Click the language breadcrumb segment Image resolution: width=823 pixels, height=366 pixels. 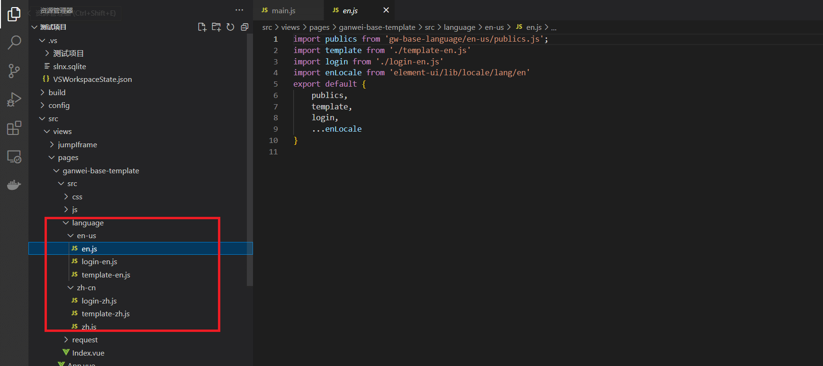pos(459,27)
